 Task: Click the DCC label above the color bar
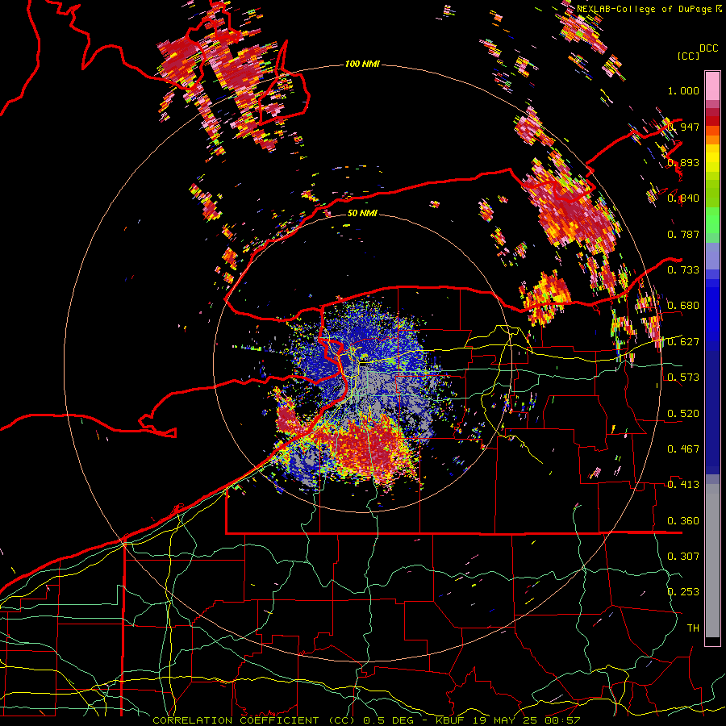tap(708, 48)
